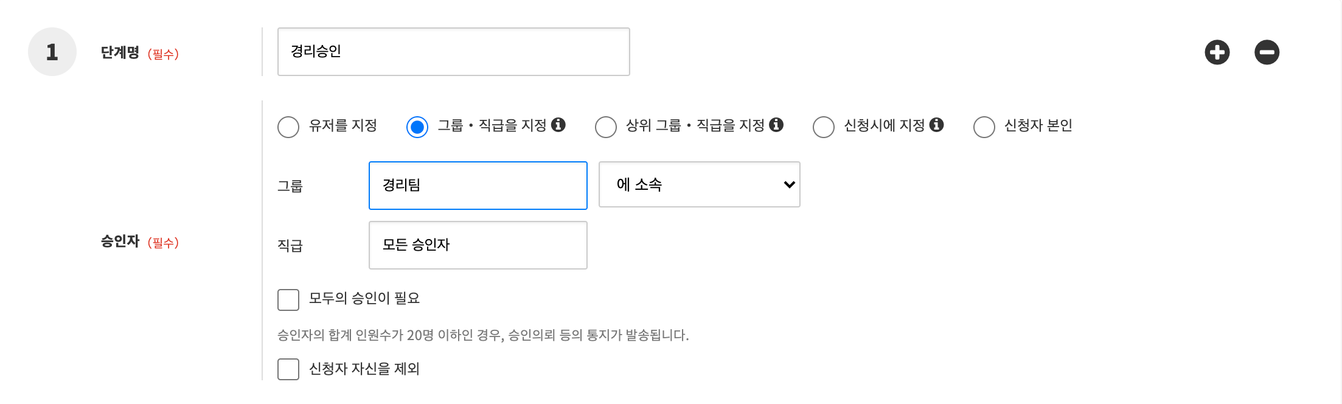
Task: Choose the 신청시에 지정 radio option
Action: [824, 127]
